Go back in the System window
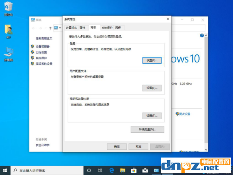Viewport: 233px width, 175px height. pyautogui.click(x=33, y=28)
